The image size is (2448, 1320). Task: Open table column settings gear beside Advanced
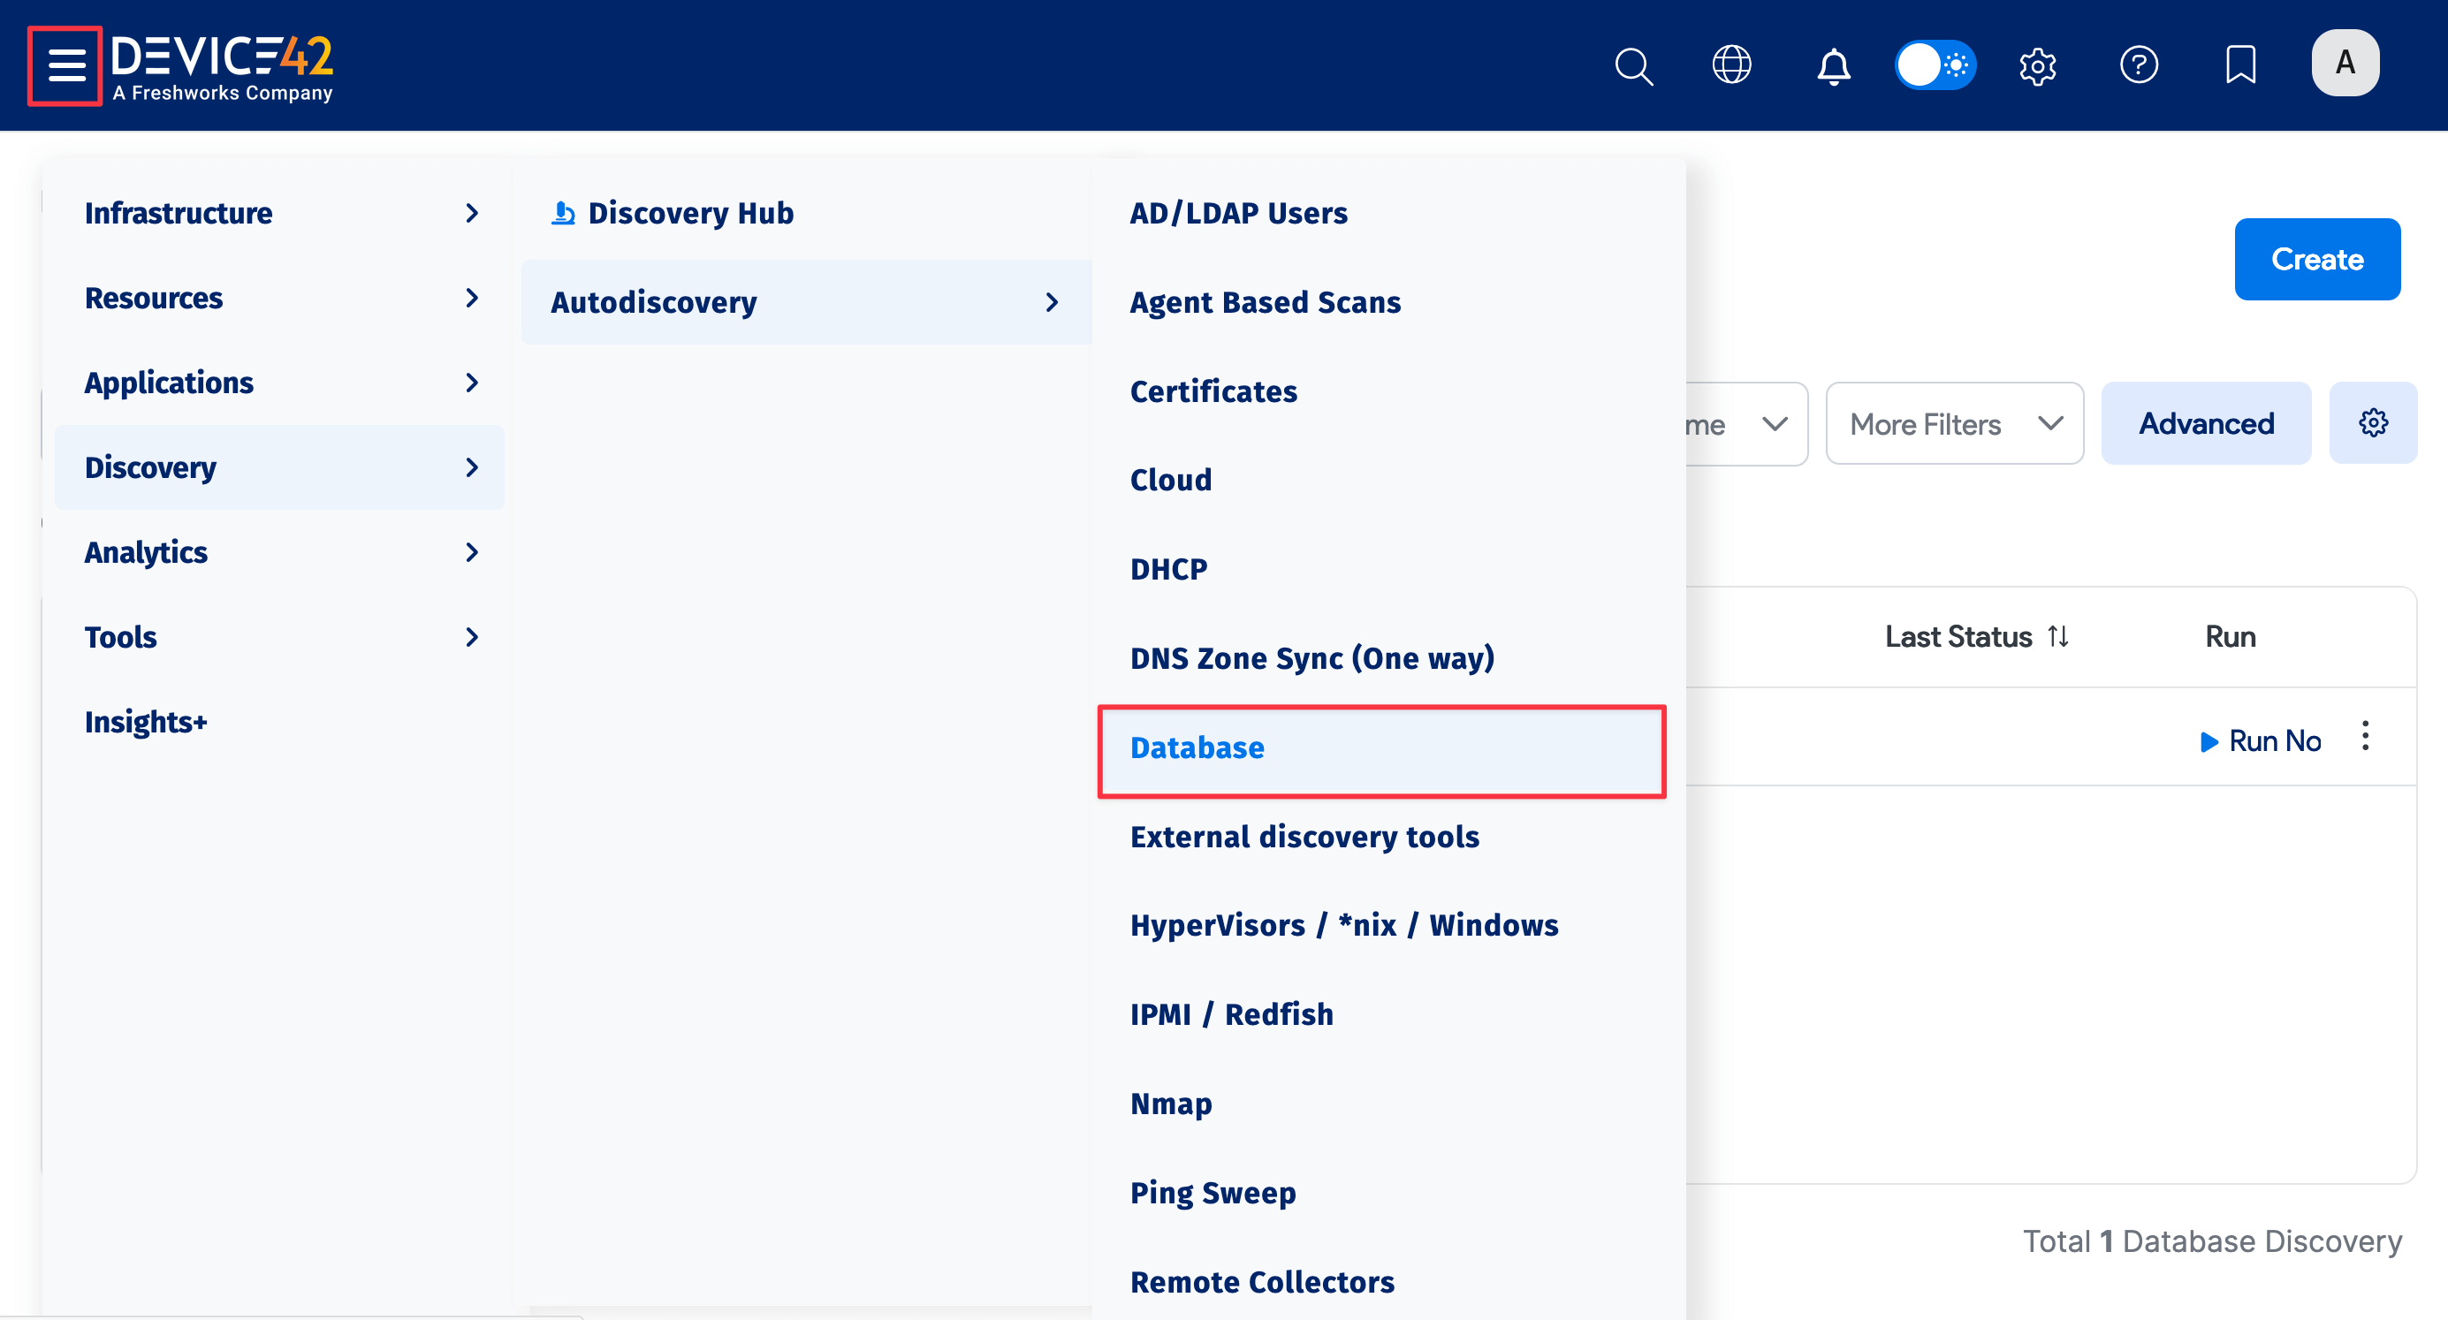click(2373, 423)
